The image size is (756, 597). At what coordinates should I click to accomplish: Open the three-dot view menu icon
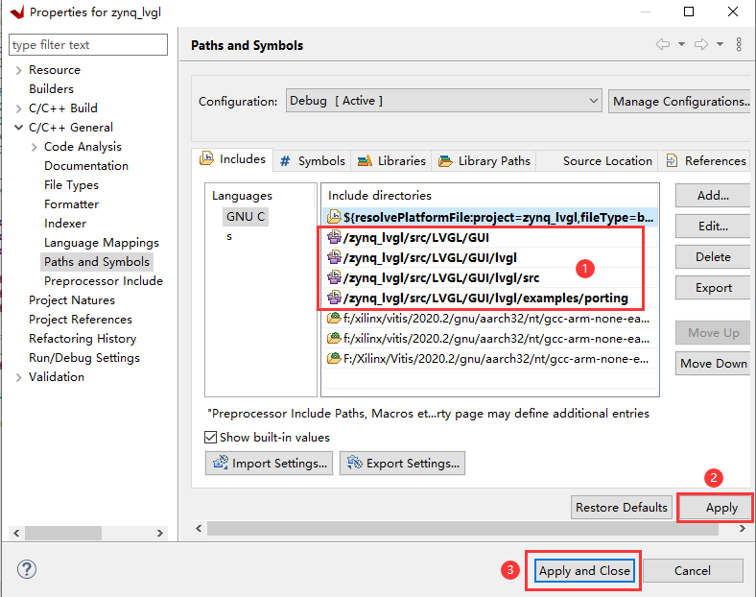coord(739,44)
